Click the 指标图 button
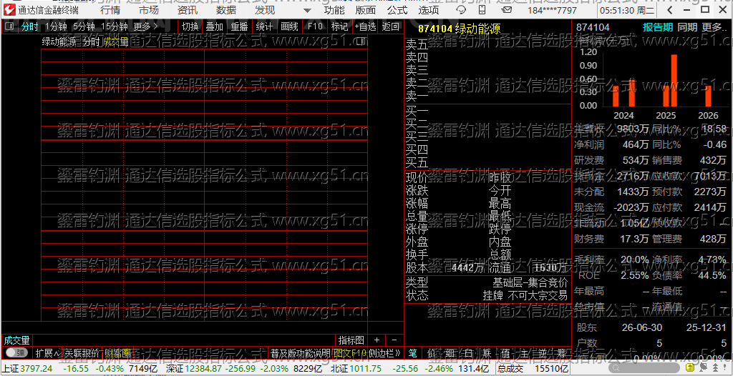 [351, 340]
